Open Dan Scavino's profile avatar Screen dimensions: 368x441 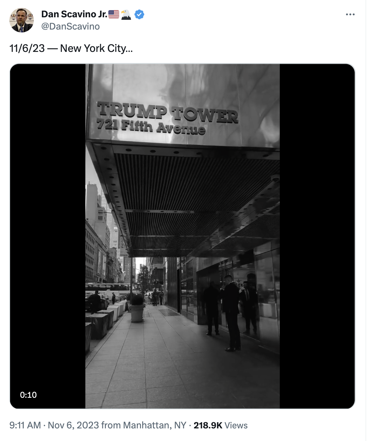click(x=22, y=20)
